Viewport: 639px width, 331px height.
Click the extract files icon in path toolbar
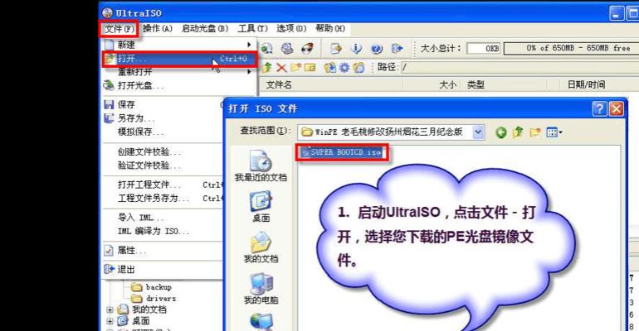point(330,67)
